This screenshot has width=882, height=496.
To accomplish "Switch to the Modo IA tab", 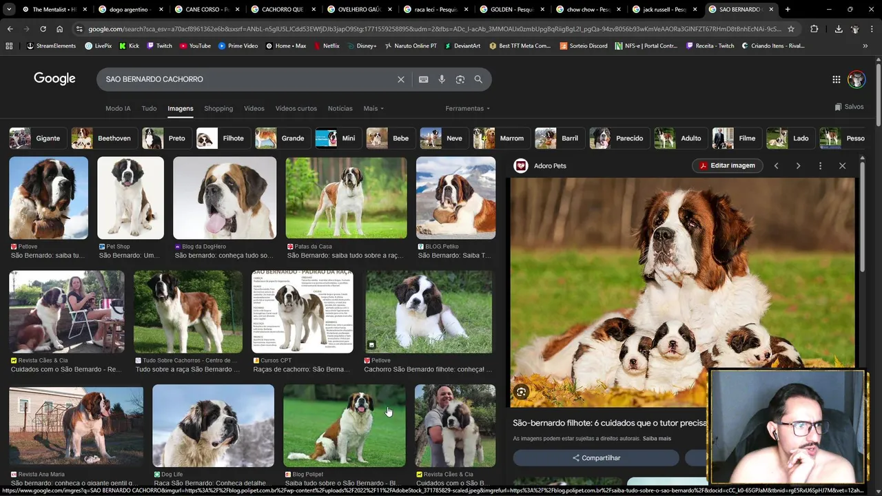I will point(118,108).
